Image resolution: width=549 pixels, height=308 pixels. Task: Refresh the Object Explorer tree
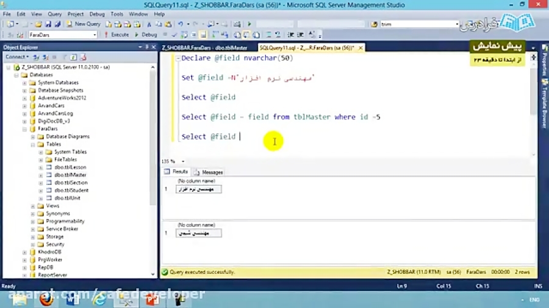coord(74,57)
